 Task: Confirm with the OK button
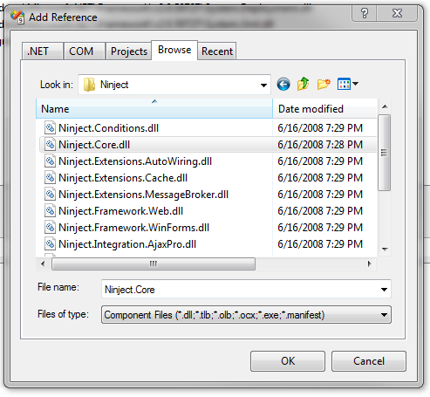click(x=288, y=361)
